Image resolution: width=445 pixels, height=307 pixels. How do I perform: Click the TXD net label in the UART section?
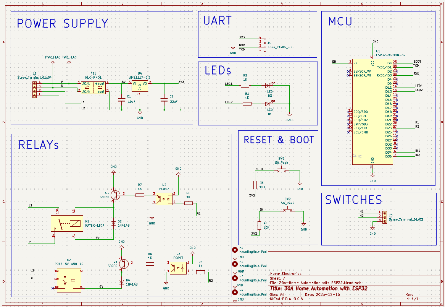242,49
